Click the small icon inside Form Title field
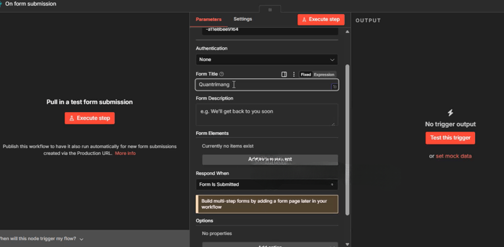 click(335, 86)
